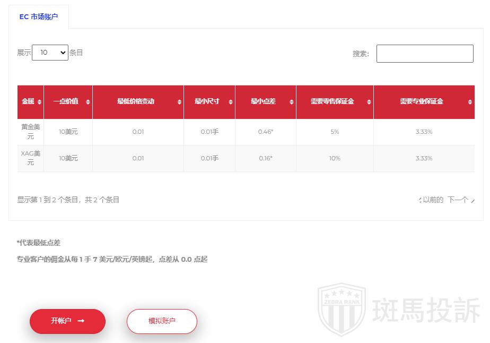Click sort arrows beside 最小尺寸 header

pyautogui.click(x=231, y=102)
